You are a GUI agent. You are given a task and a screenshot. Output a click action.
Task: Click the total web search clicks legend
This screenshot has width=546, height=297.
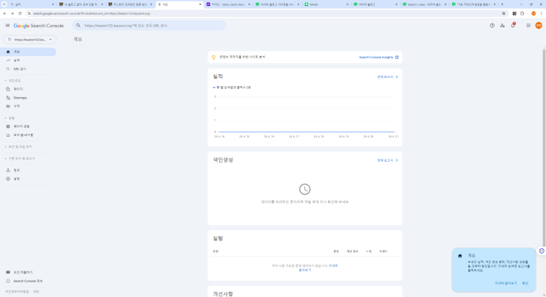point(232,87)
